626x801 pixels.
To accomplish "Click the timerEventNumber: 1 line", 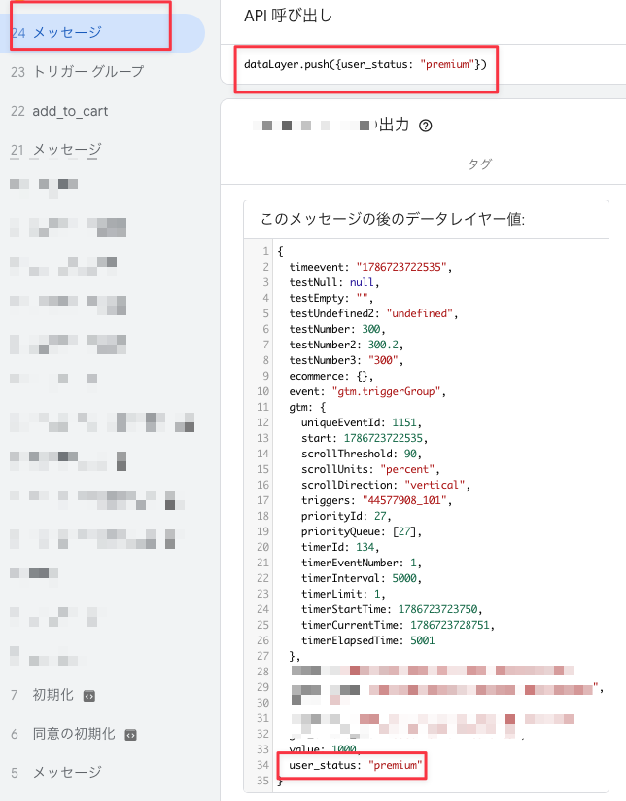I will click(362, 563).
